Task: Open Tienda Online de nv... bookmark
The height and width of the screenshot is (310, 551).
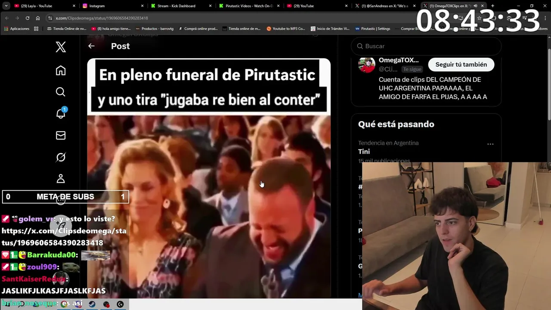Action: (x=66, y=29)
